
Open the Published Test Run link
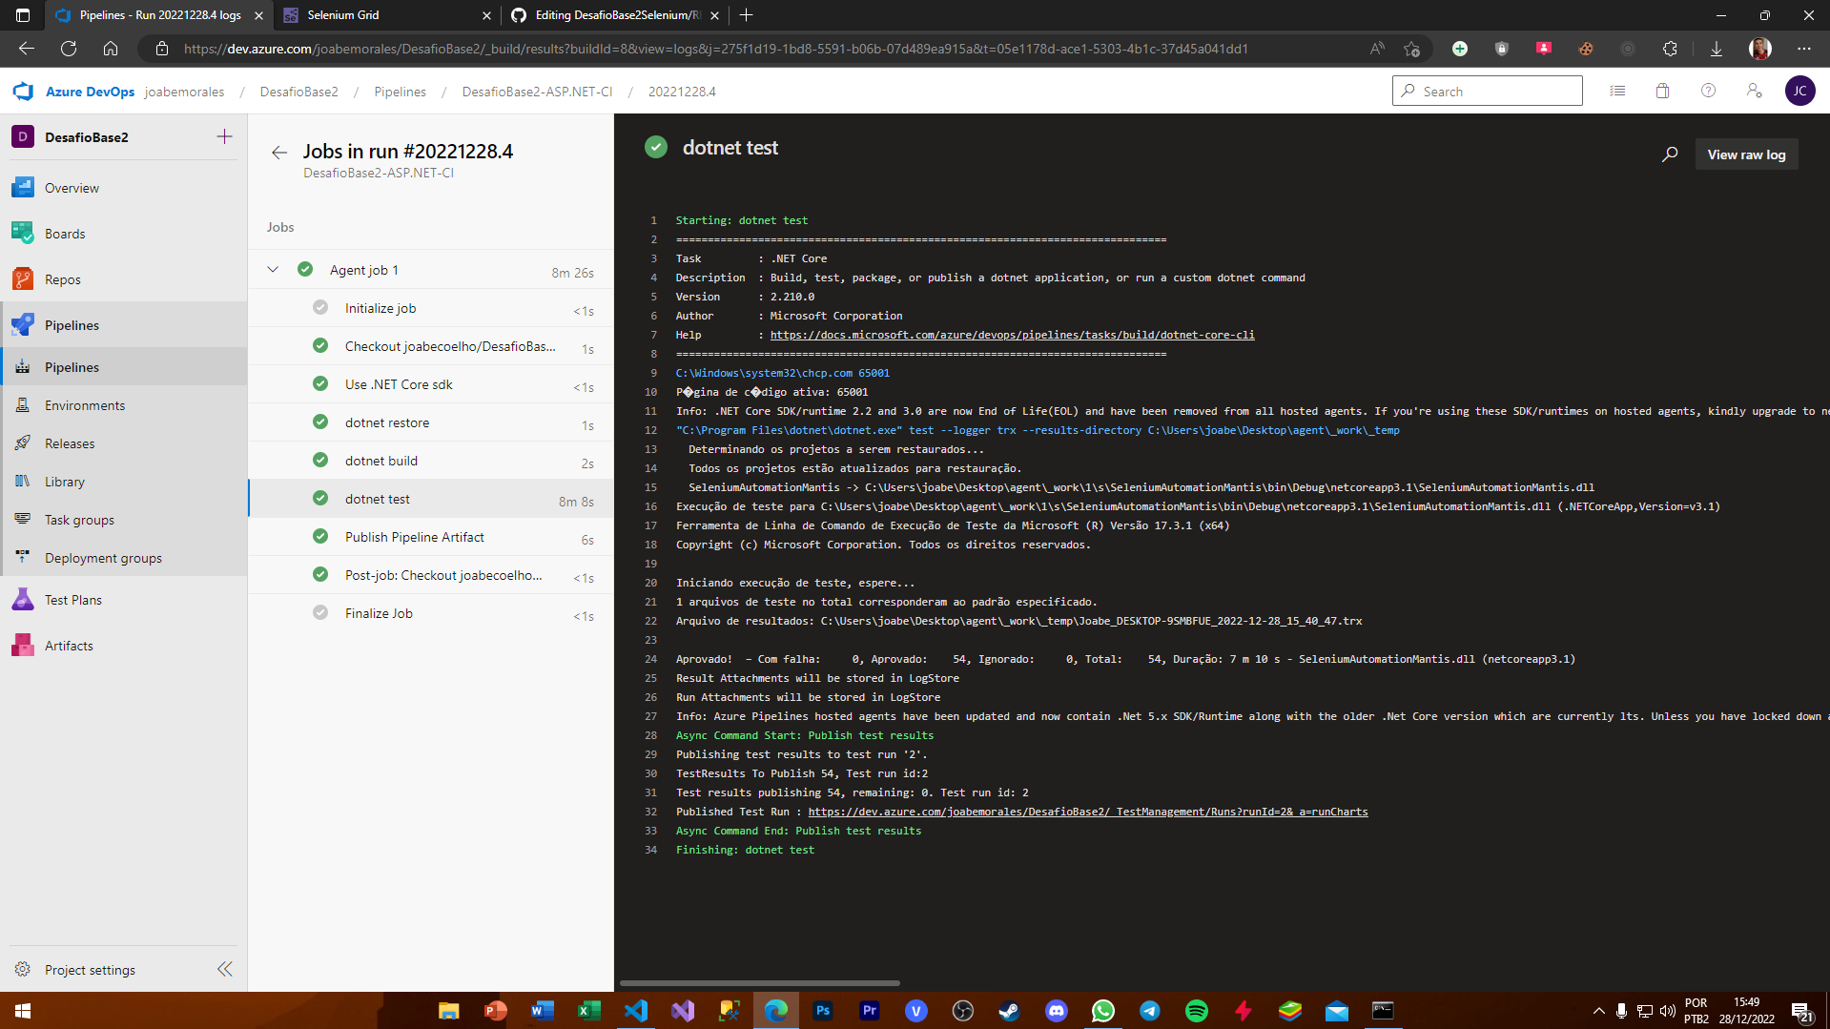pyautogui.click(x=1088, y=811)
